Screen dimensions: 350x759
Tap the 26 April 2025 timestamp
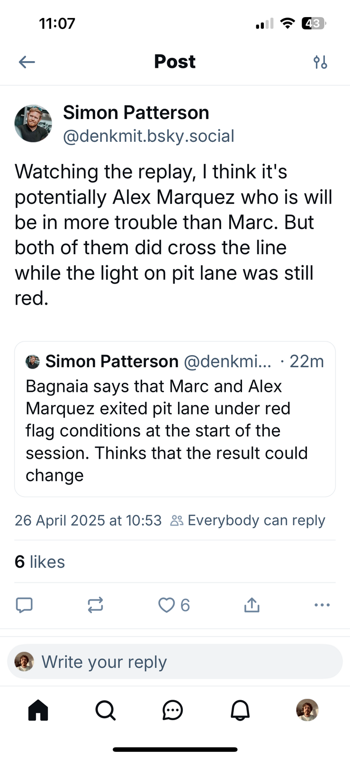coord(88,520)
